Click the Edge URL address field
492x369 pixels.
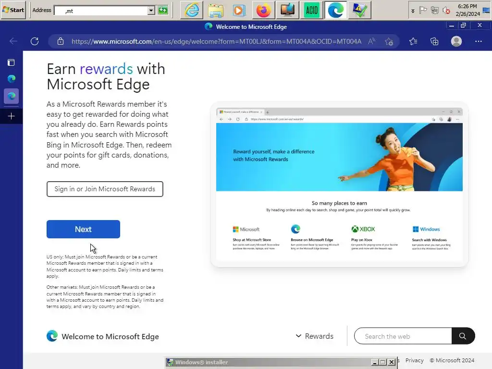(216, 41)
